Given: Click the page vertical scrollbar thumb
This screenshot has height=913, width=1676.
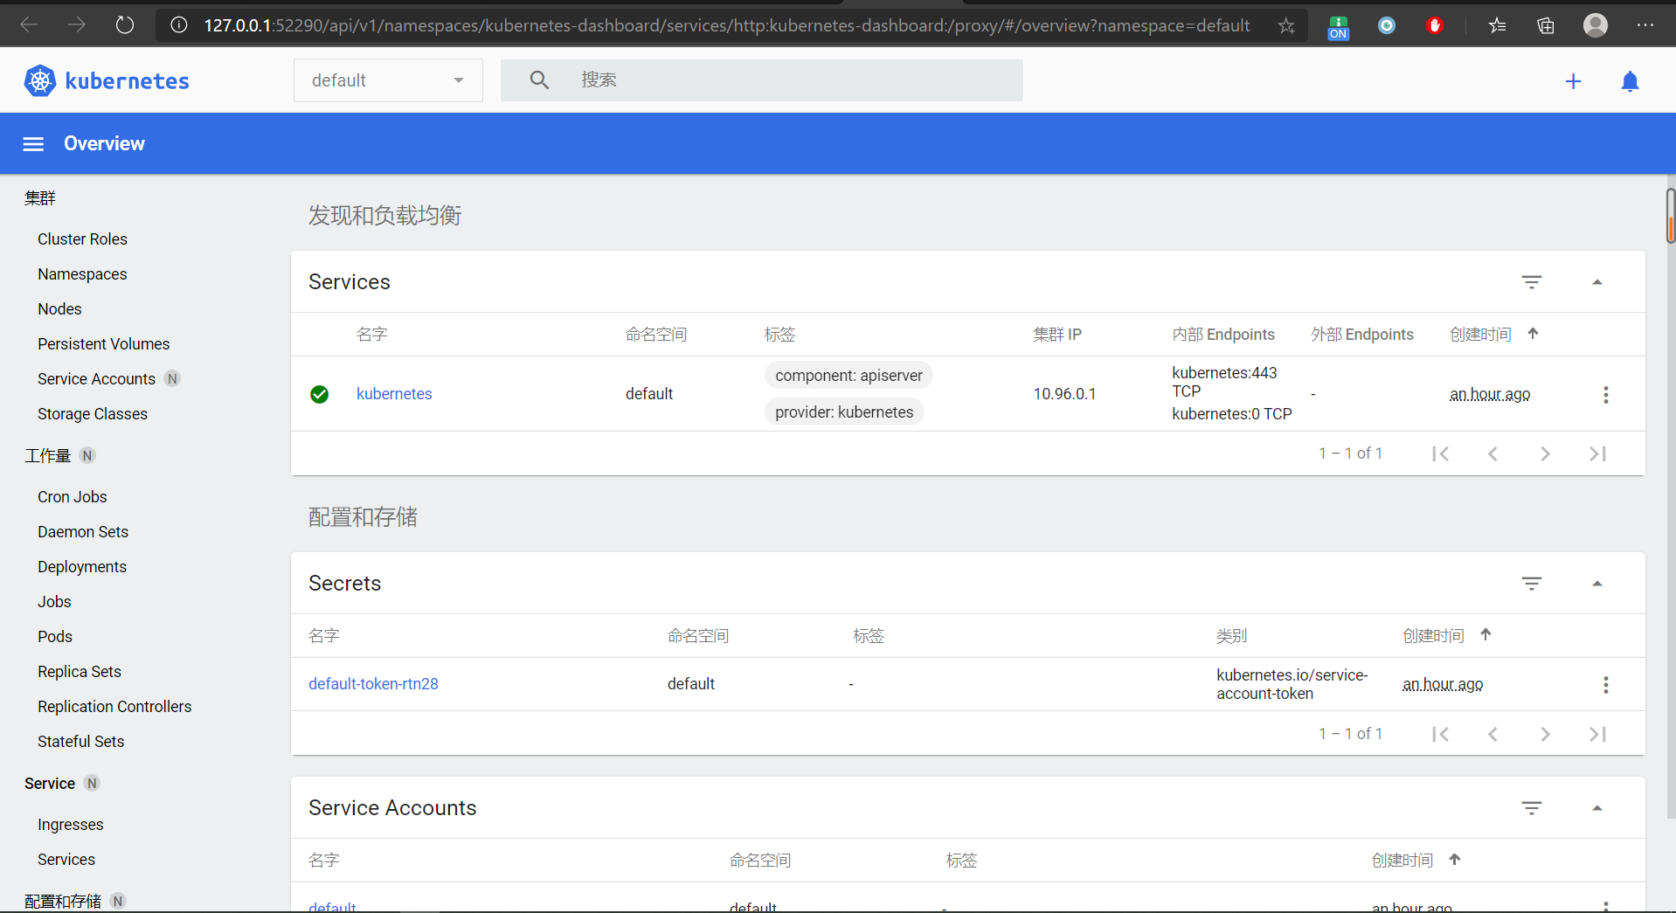Looking at the screenshot, I should 1671,216.
